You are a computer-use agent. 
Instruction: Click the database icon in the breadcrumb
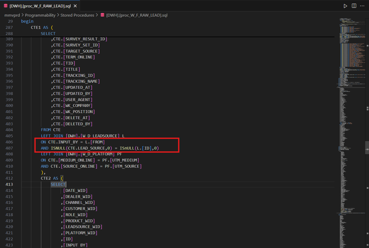coord(102,15)
